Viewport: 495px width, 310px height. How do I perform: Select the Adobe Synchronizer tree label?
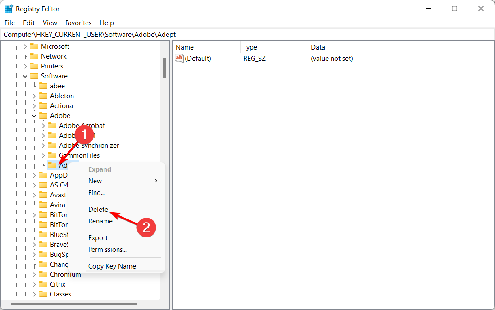point(89,145)
